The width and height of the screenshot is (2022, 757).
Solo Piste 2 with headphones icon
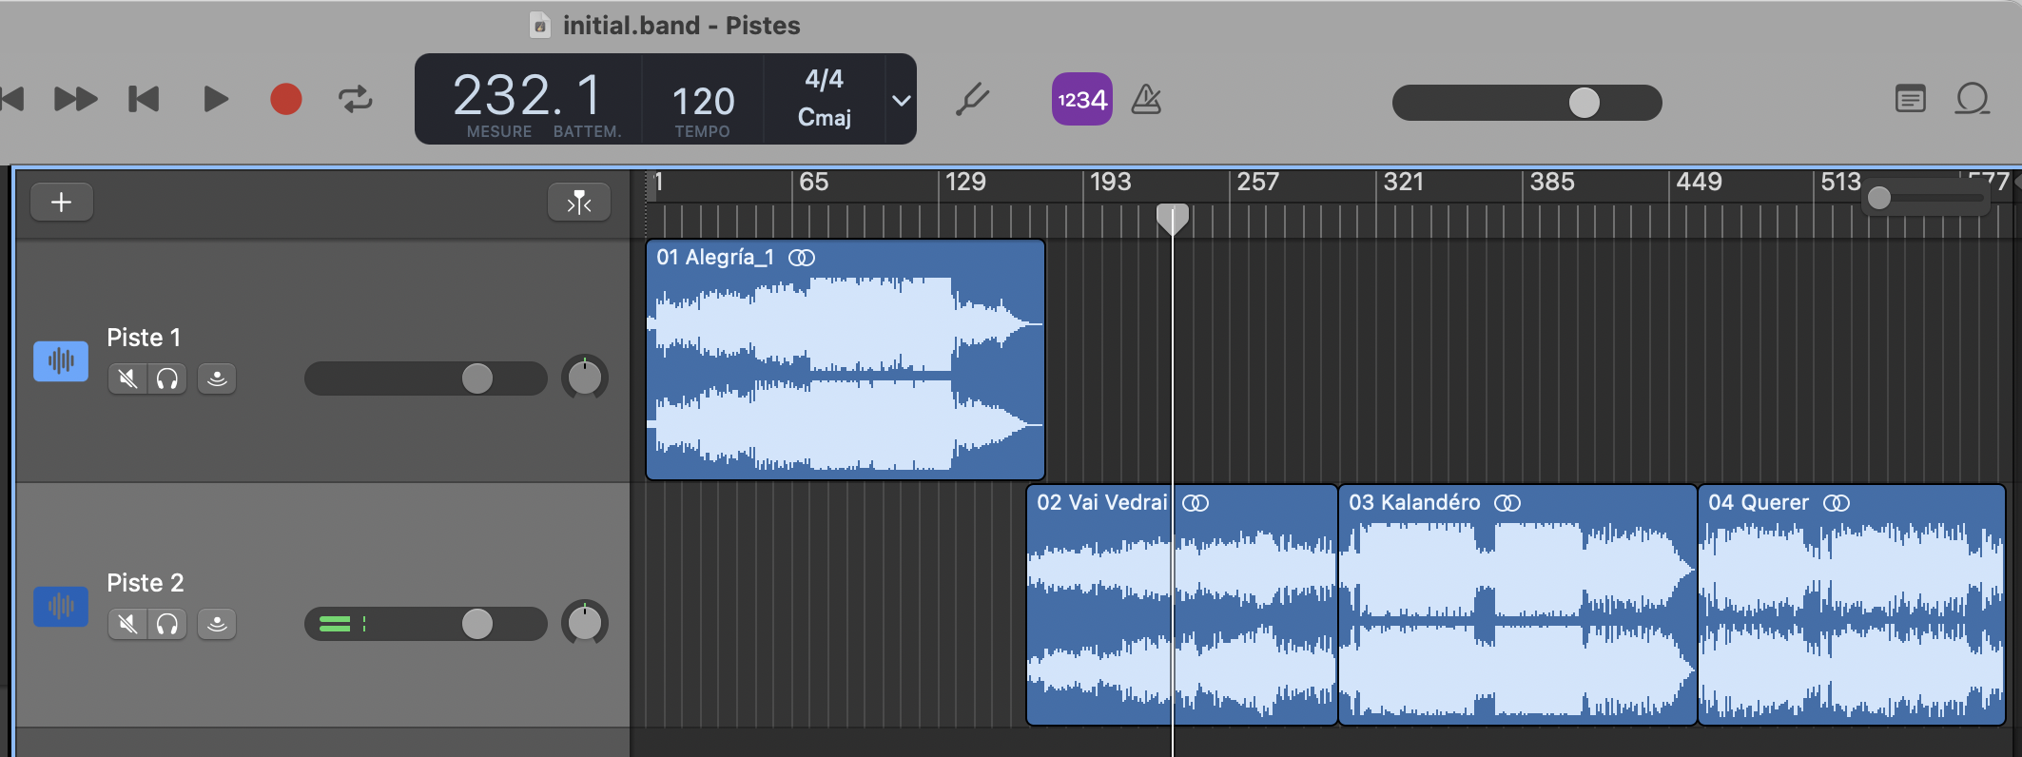[x=167, y=624]
